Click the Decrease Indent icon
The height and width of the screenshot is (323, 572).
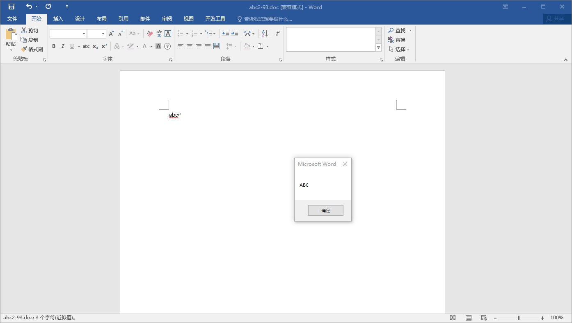pyautogui.click(x=226, y=34)
